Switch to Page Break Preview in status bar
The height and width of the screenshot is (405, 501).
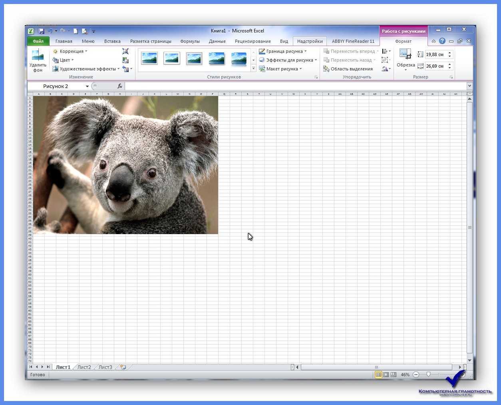(394, 375)
